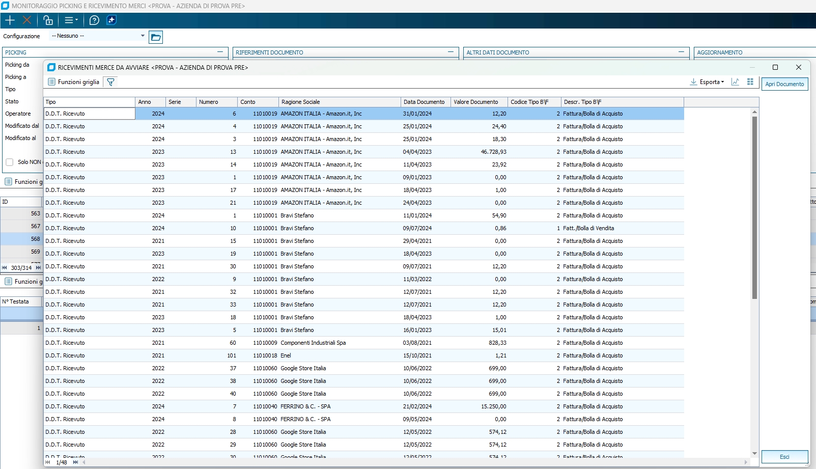Click the filter funnel icon
816x469 pixels.
tap(110, 82)
